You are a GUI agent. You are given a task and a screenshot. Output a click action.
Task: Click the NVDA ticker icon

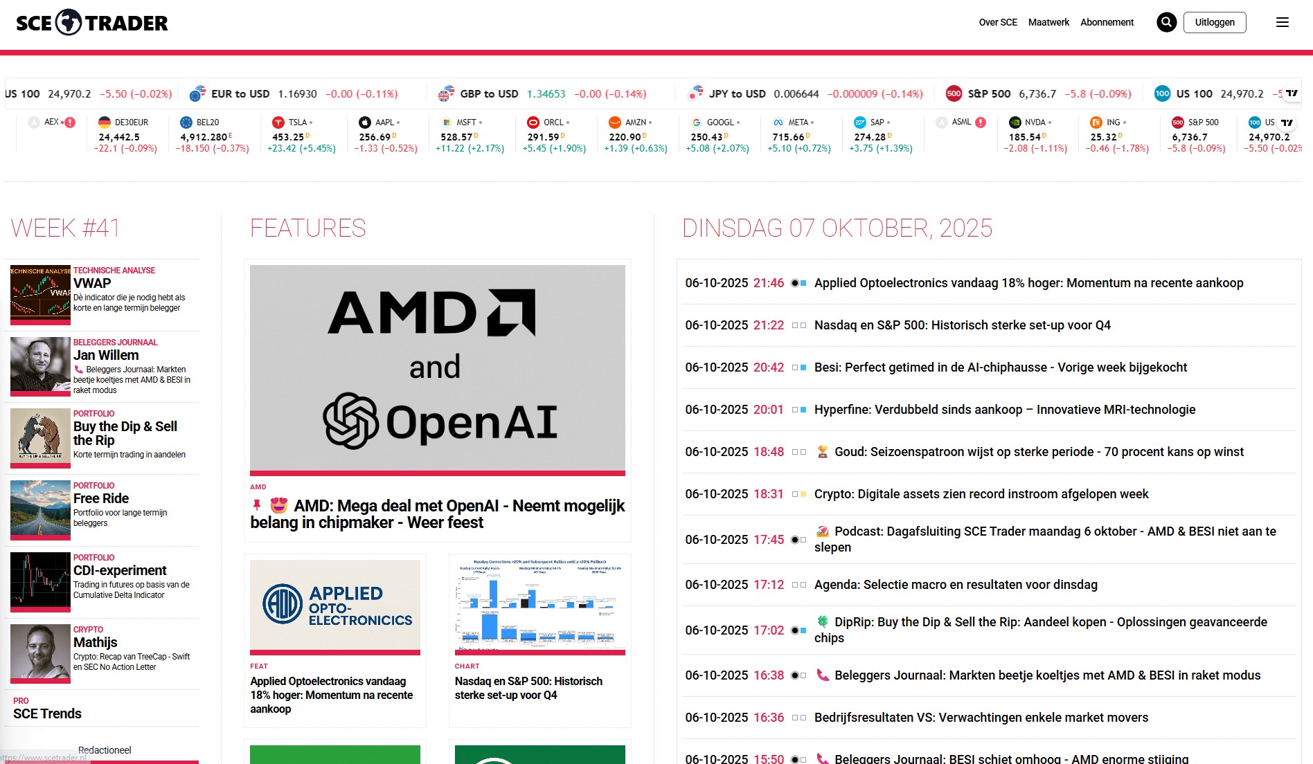[1015, 122]
